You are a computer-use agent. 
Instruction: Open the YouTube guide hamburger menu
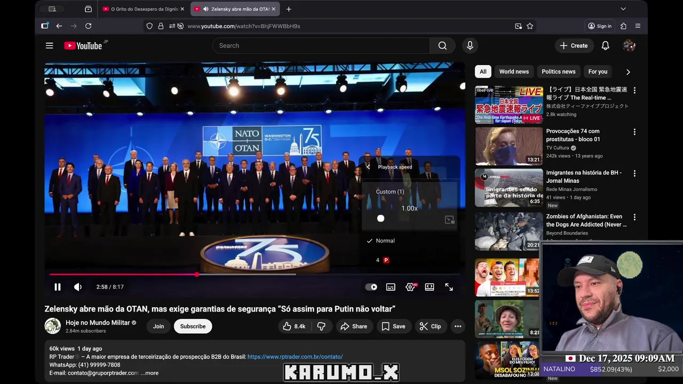[x=49, y=46]
